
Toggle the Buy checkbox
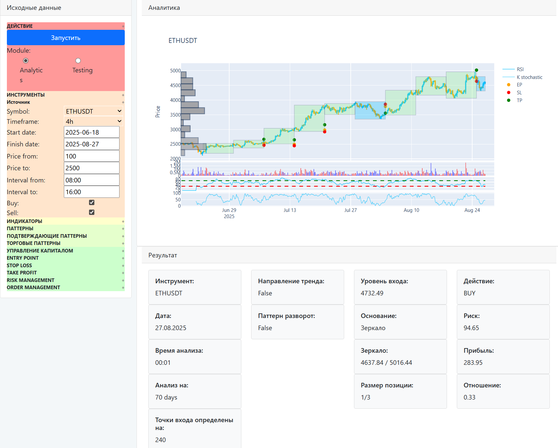92,203
